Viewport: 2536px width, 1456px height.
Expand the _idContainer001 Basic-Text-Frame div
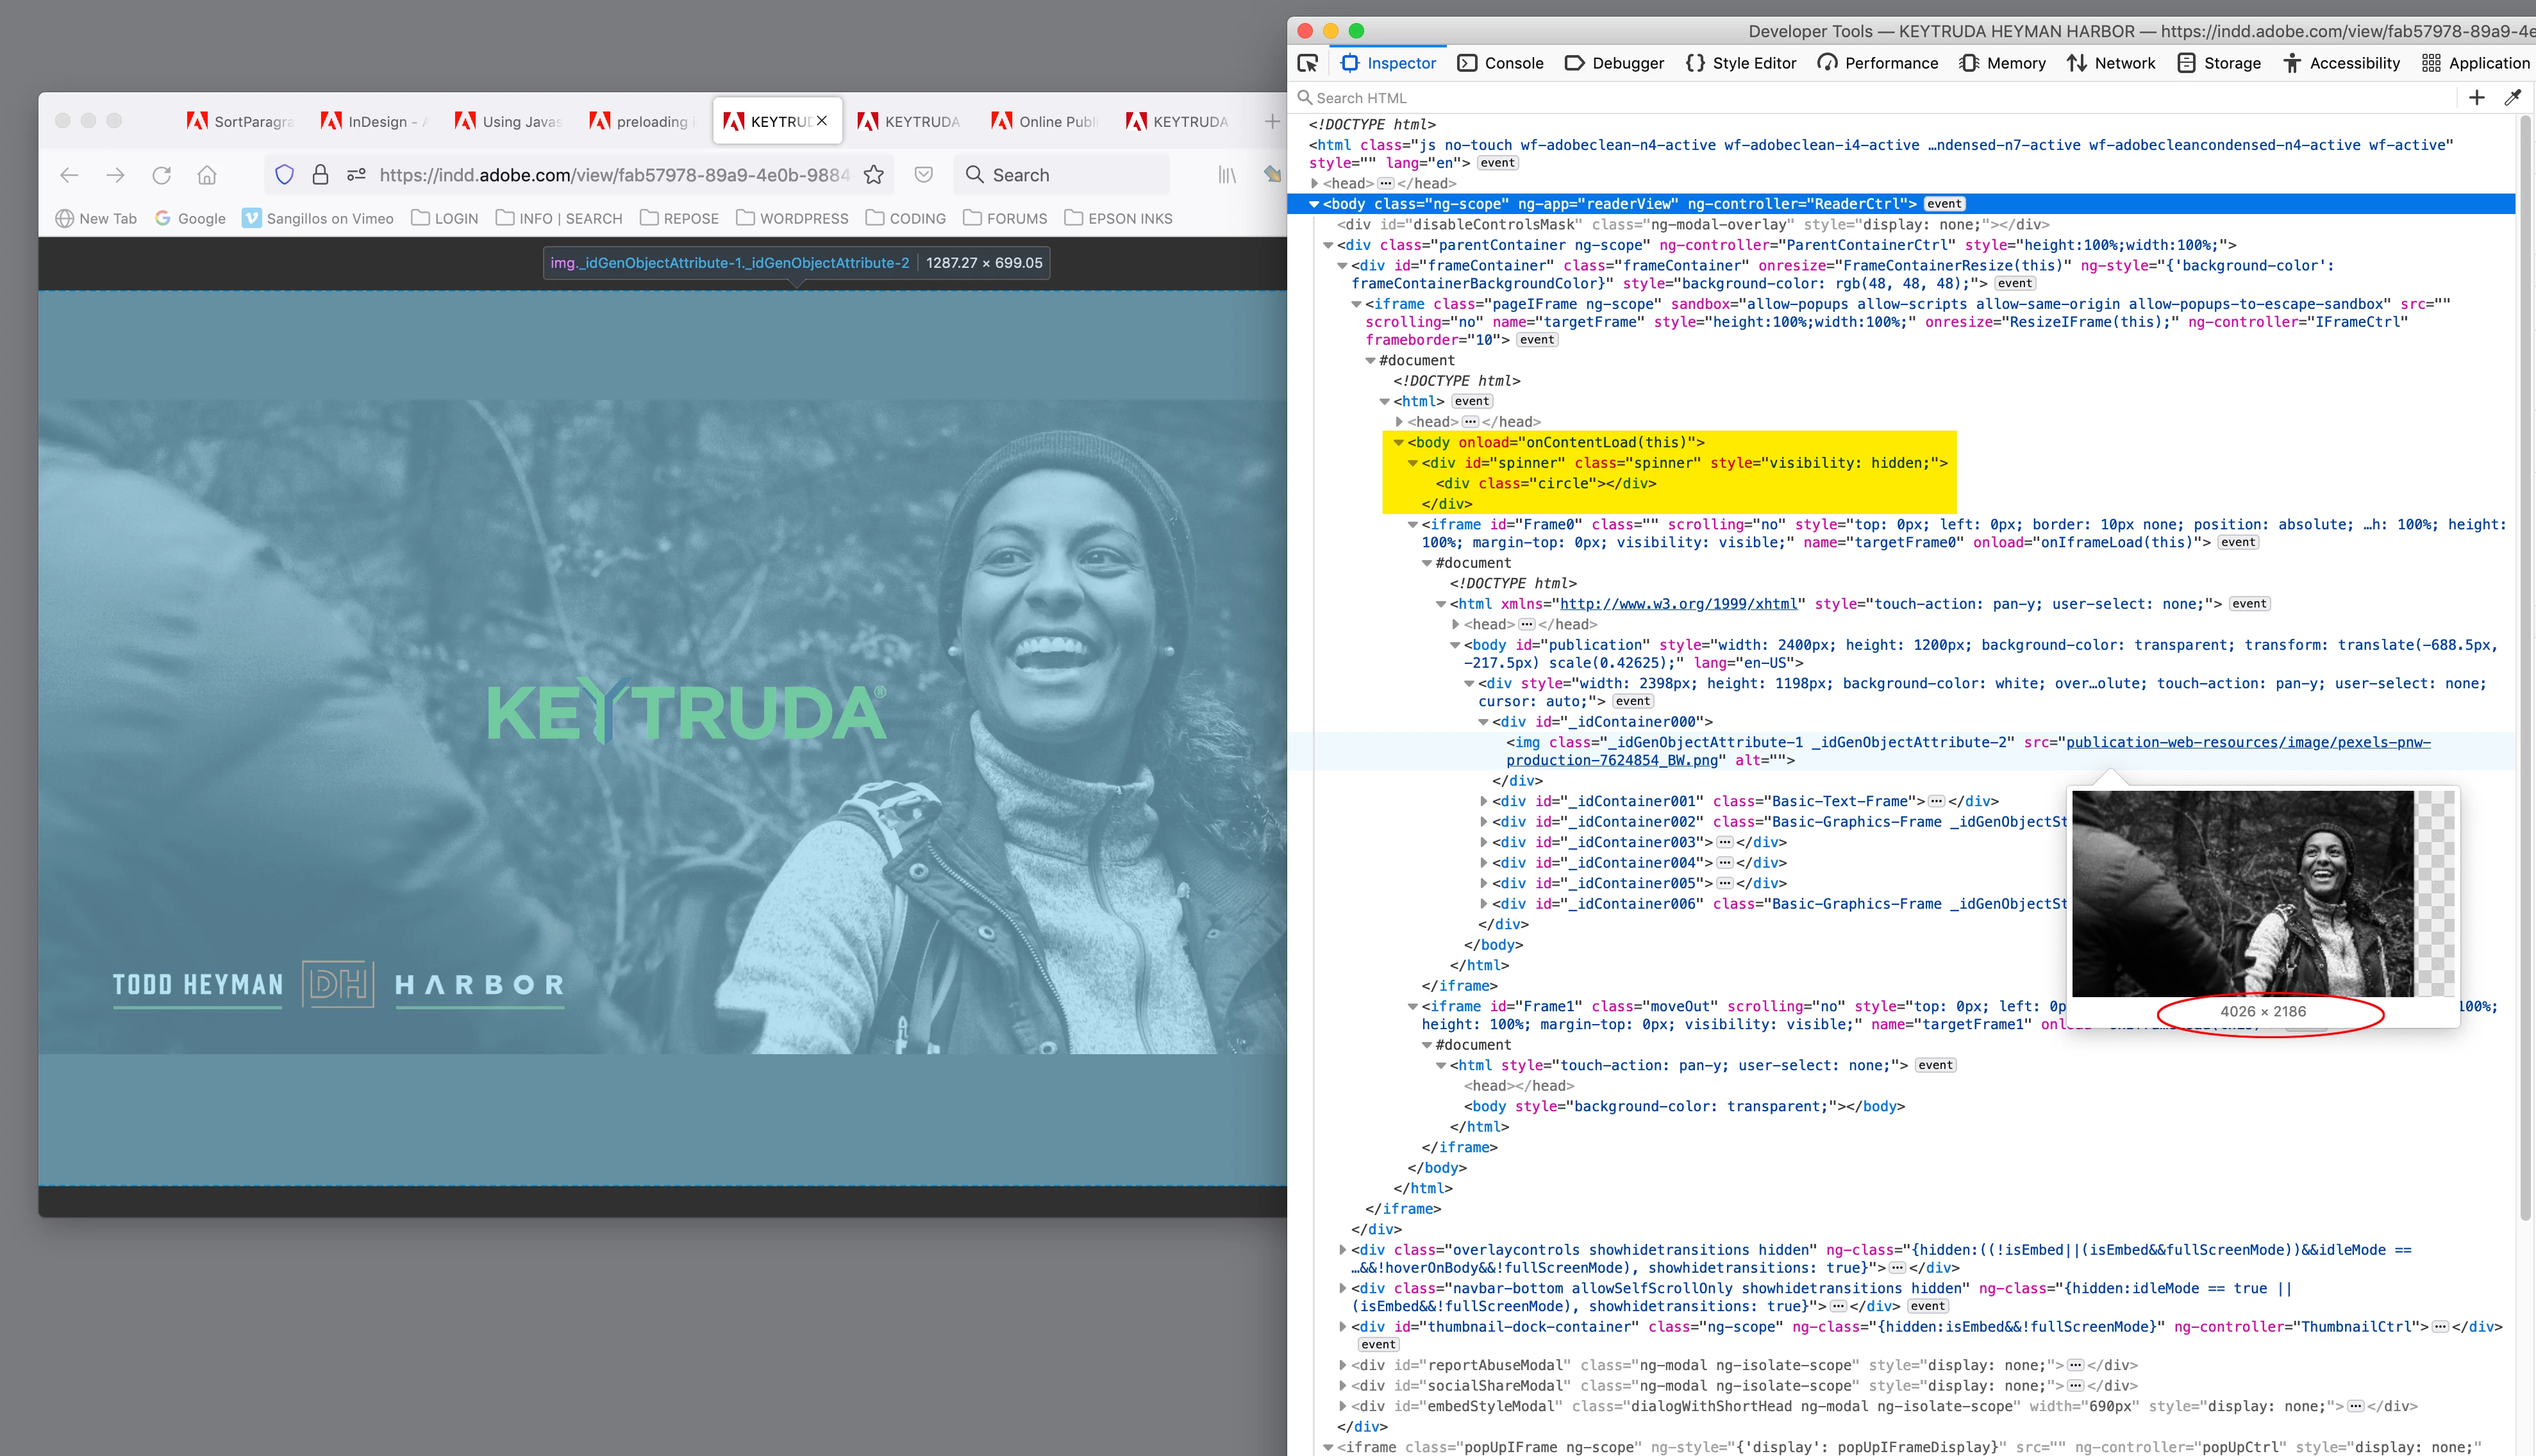(1484, 801)
